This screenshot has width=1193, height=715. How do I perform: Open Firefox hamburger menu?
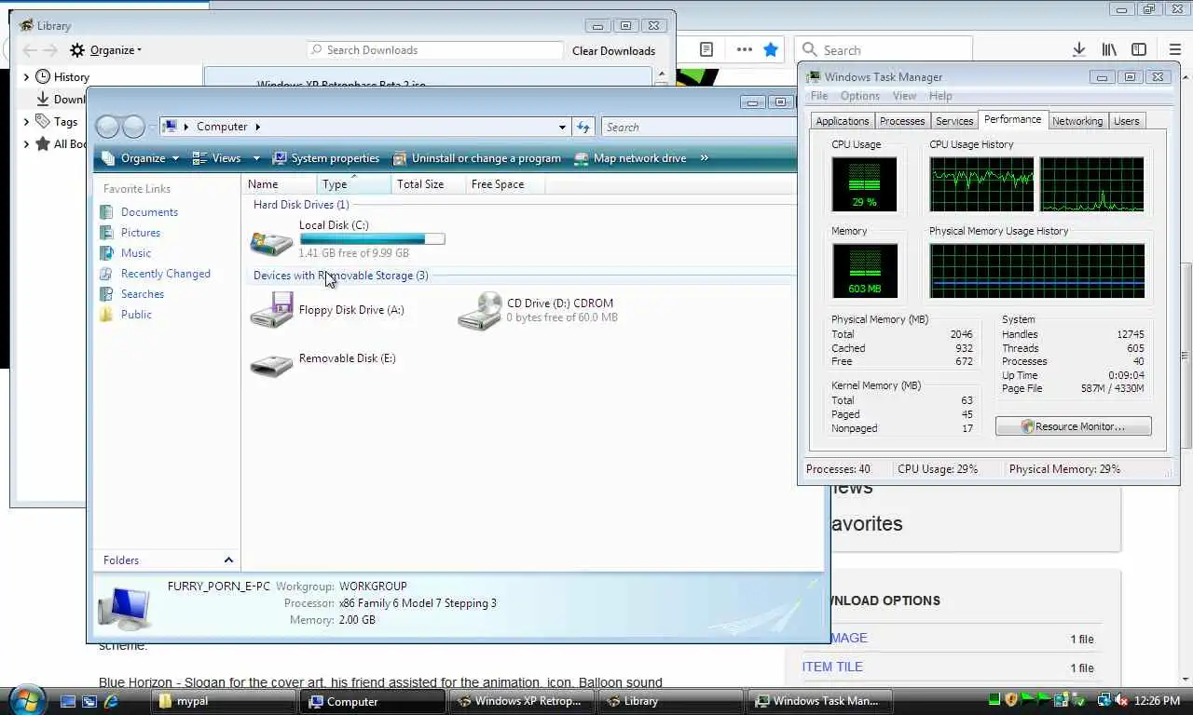(x=1174, y=49)
